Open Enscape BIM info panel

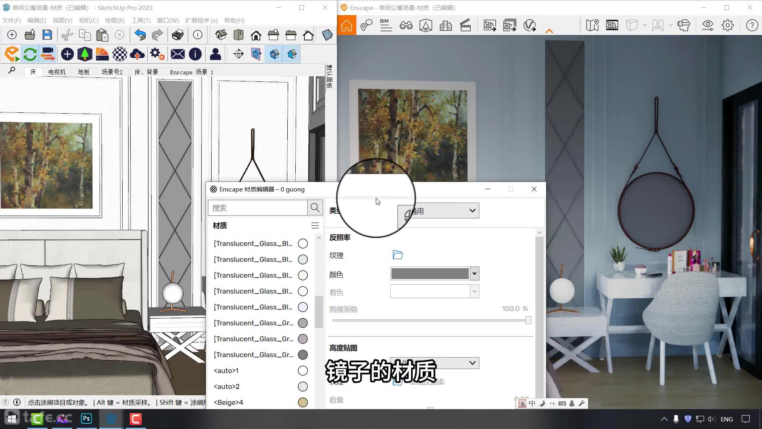click(386, 25)
